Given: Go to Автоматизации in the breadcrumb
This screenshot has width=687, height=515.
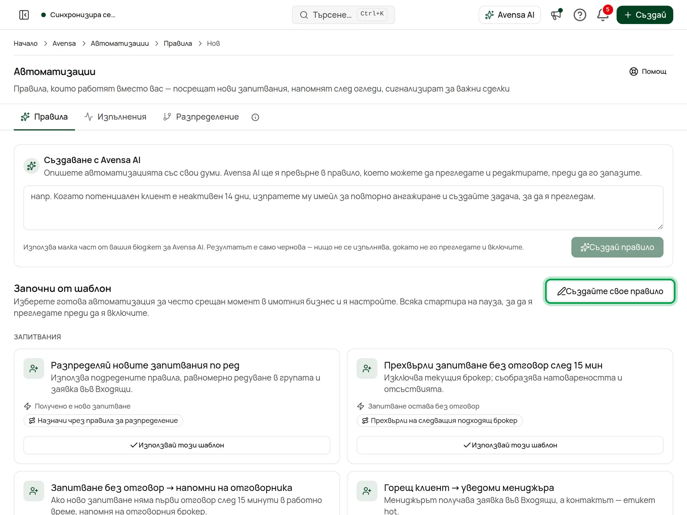Looking at the screenshot, I should (120, 43).
